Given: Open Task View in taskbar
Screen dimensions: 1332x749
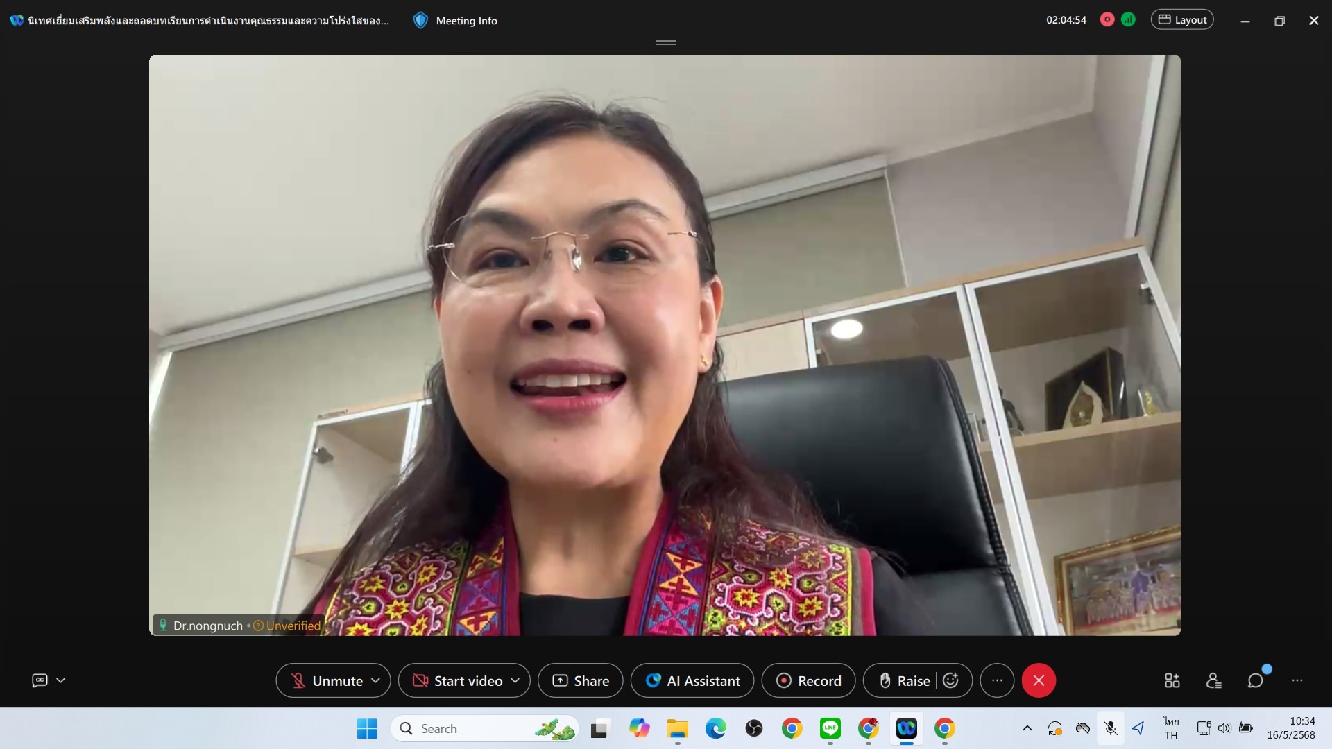Looking at the screenshot, I should point(599,728).
